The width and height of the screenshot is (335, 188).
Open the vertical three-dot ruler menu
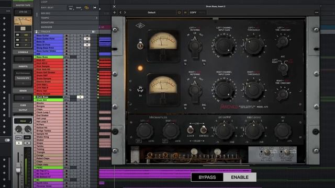tap(37, 15)
